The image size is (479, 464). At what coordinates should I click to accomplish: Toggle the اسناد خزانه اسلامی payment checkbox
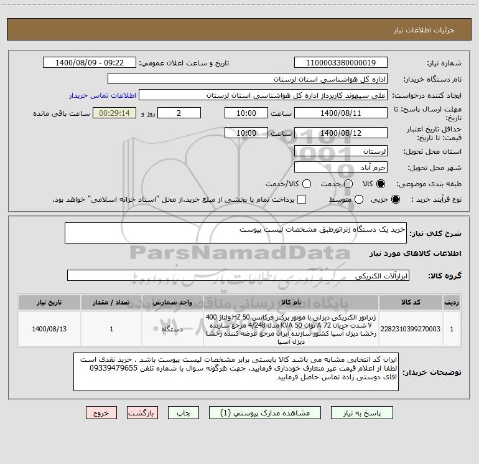[x=302, y=199]
